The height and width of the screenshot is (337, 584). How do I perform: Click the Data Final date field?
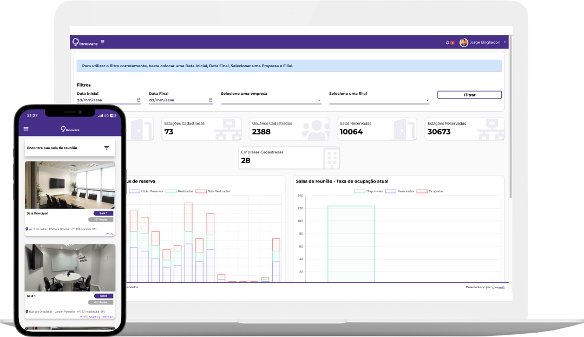click(x=181, y=100)
